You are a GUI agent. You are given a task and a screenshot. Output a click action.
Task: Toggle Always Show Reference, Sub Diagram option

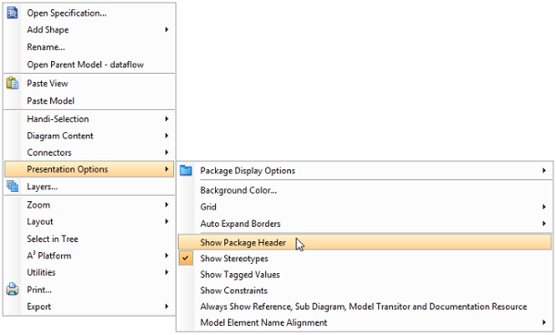click(x=365, y=306)
